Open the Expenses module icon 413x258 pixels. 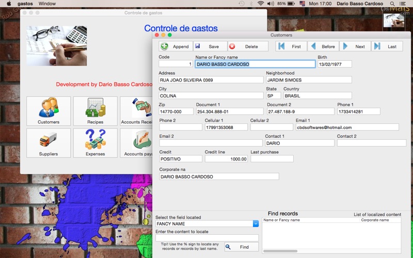96,143
